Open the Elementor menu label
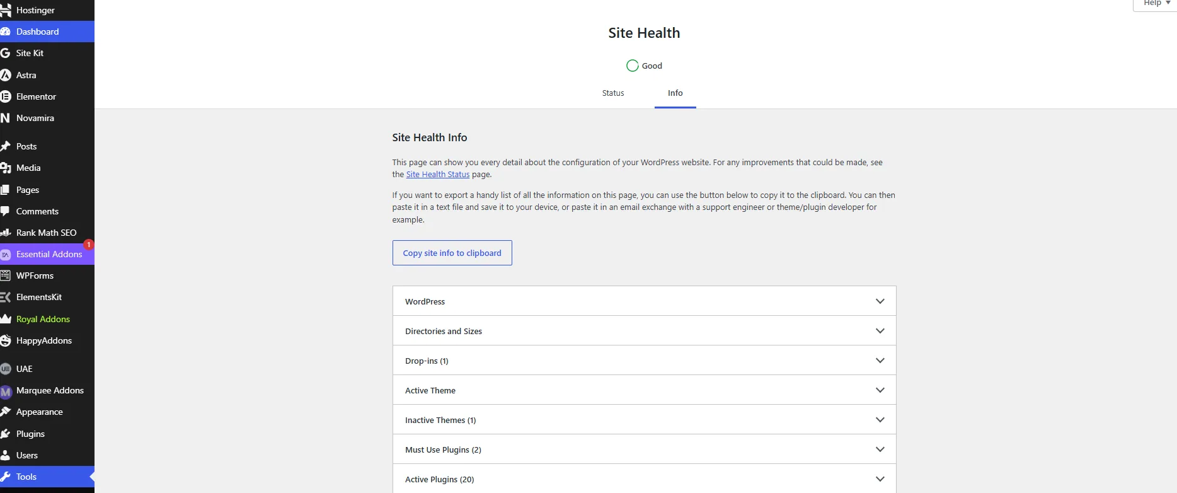 [x=37, y=96]
